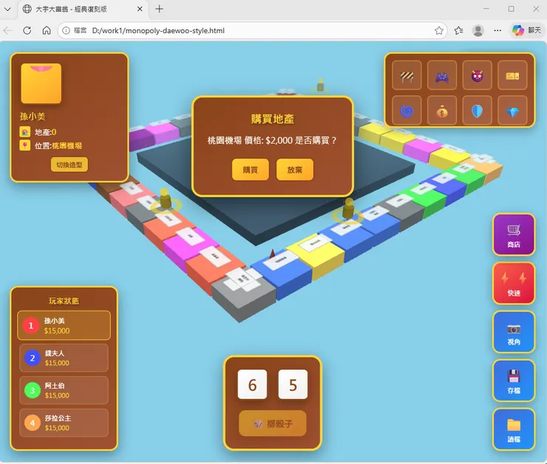The image size is (547, 464).
Task: Click the 切換造型 button
Action: click(69, 165)
